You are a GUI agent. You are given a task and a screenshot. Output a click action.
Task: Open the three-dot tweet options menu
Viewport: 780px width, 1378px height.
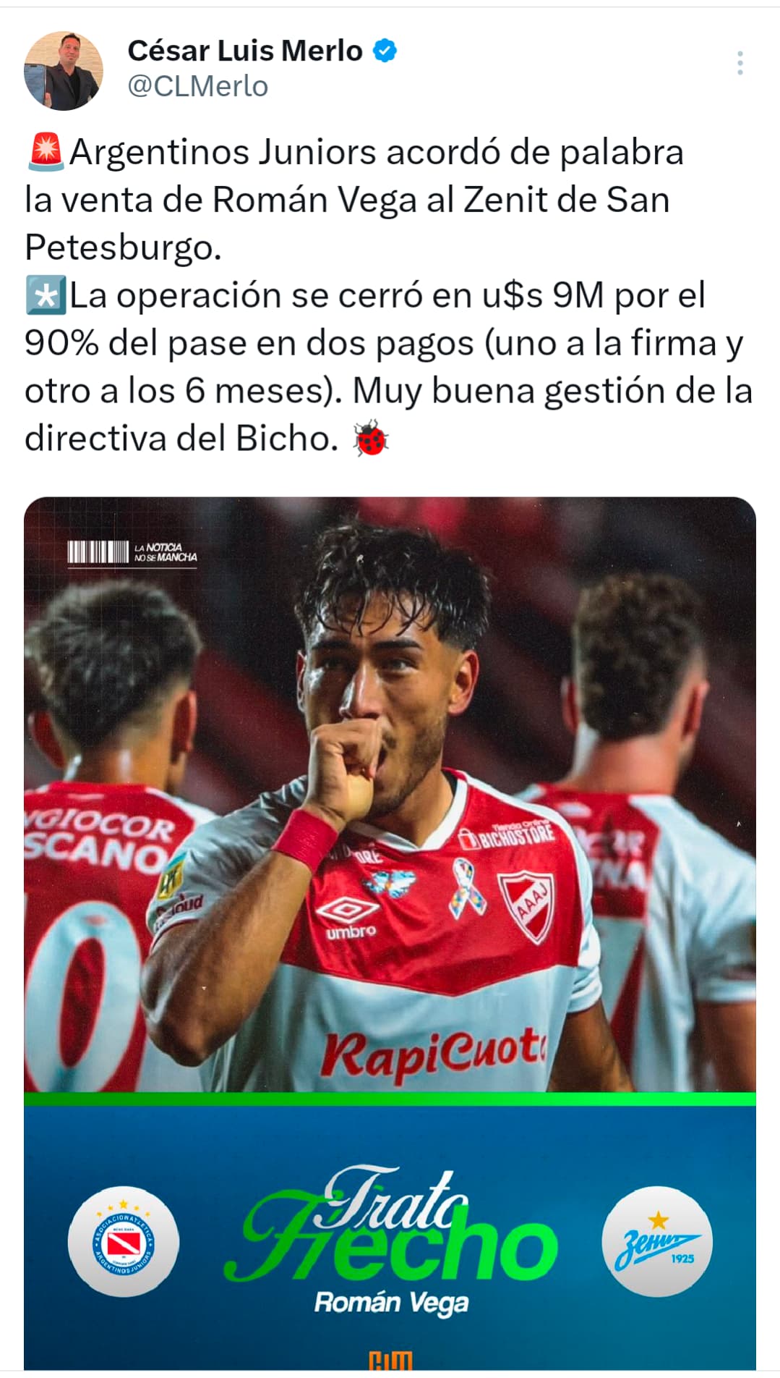(x=740, y=63)
